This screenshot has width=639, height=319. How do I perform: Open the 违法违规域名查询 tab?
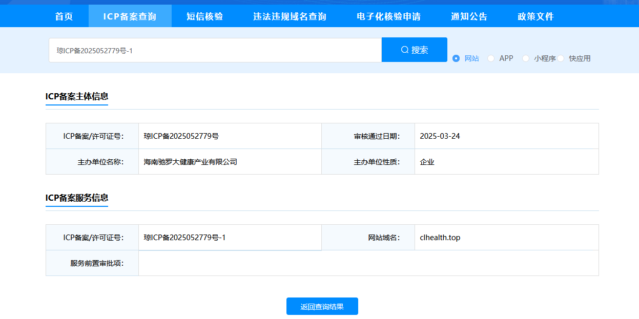click(x=290, y=16)
